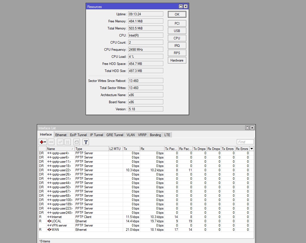Viewport: 306px width, 243px height.
Task: Open the IRQ resources button
Action: pyautogui.click(x=177, y=46)
